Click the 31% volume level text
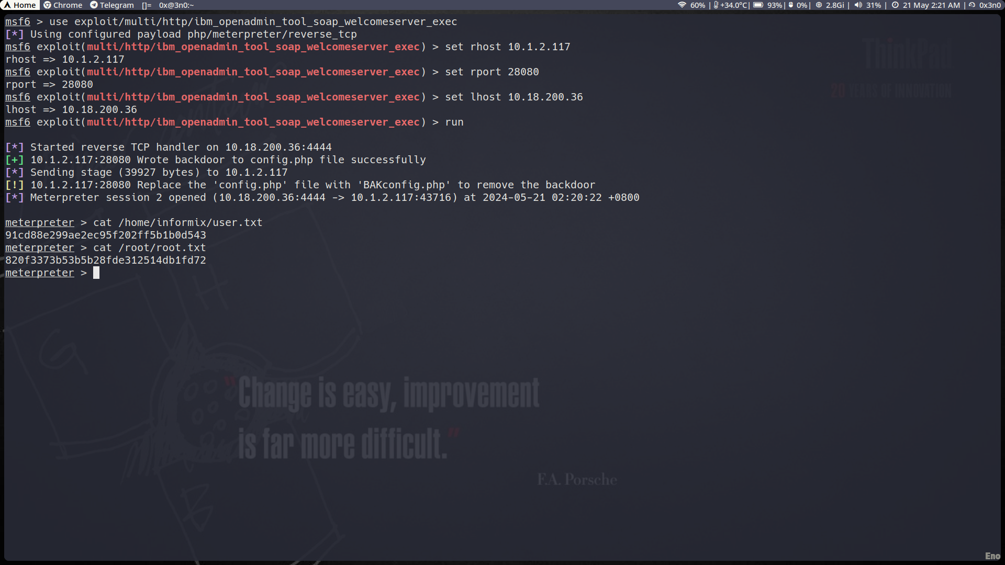1005x565 pixels. [x=874, y=5]
